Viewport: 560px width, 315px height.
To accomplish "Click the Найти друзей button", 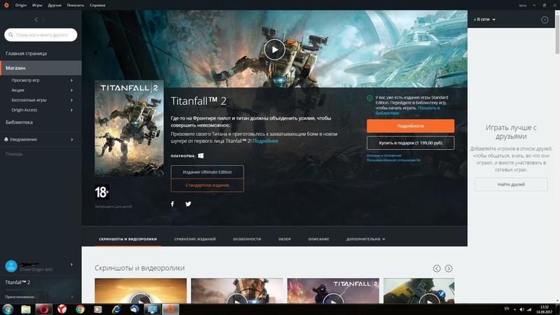I will click(x=511, y=185).
